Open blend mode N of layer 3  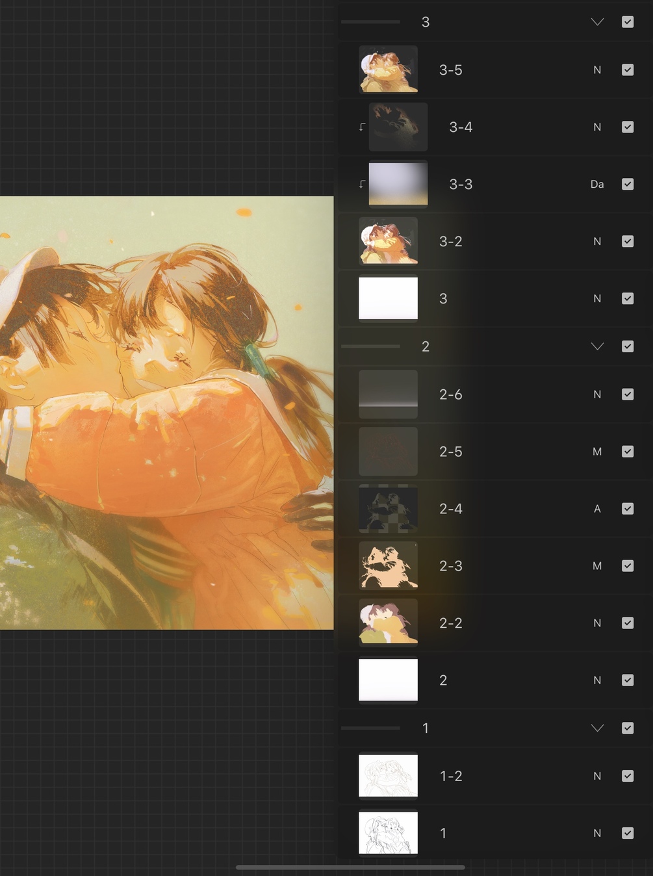pos(597,298)
